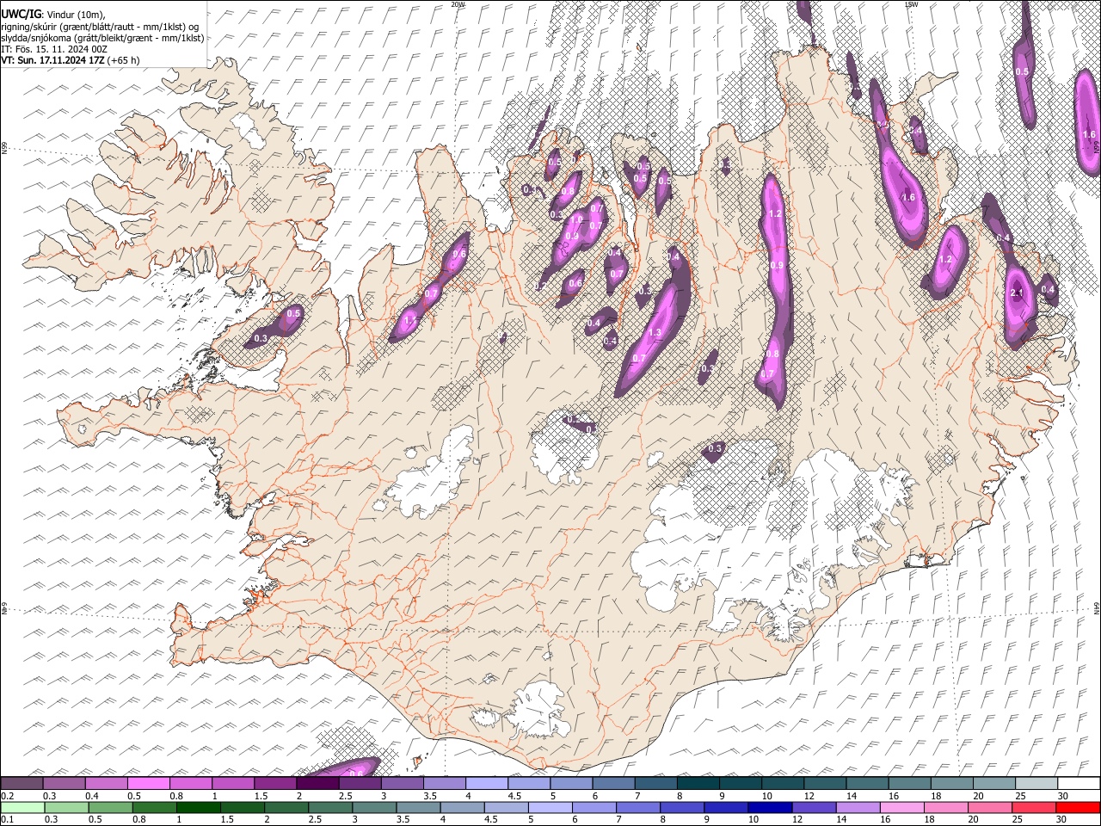Click the 30 label in the upper legend row
The height and width of the screenshot is (826, 1101).
click(x=1062, y=796)
